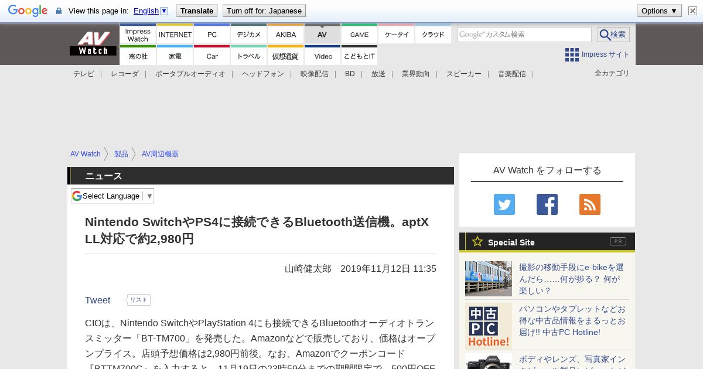The image size is (703, 369).
Task: Open the Select Language dropdown
Action: tap(112, 196)
